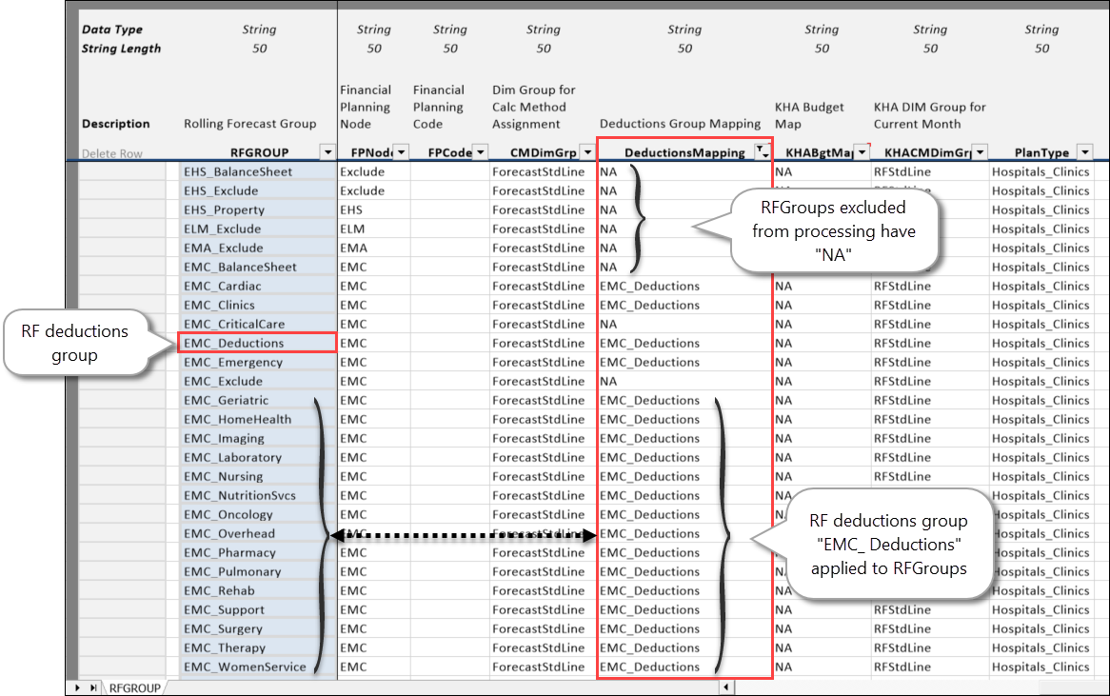This screenshot has height=696, width=1110.
Task: Click the PlanType column header
Action: click(x=1041, y=153)
